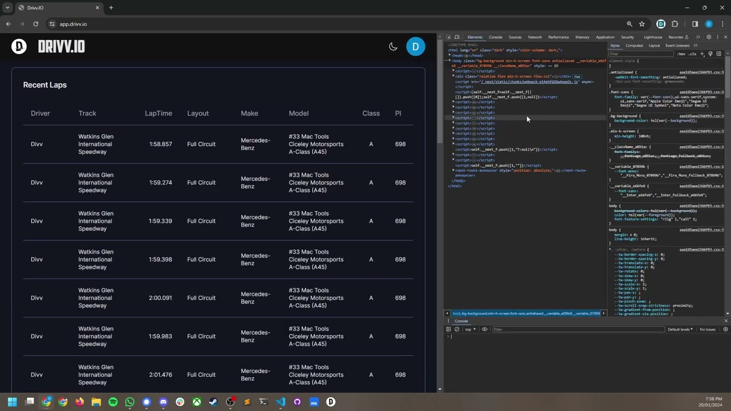Screen dimensions: 731x411
Task: Toggle the DevTools device toolbar
Action: 457,37
